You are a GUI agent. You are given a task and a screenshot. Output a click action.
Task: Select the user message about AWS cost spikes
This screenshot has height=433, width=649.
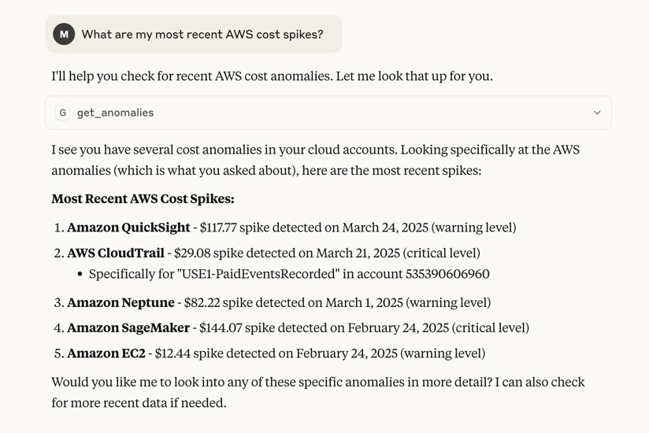tap(202, 35)
